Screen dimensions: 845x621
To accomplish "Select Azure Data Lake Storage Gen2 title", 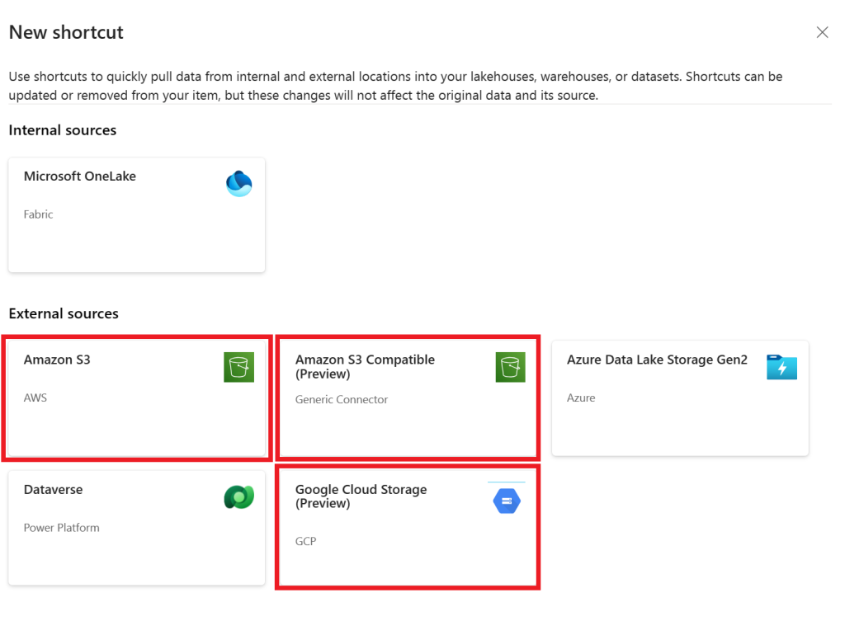I will [657, 360].
